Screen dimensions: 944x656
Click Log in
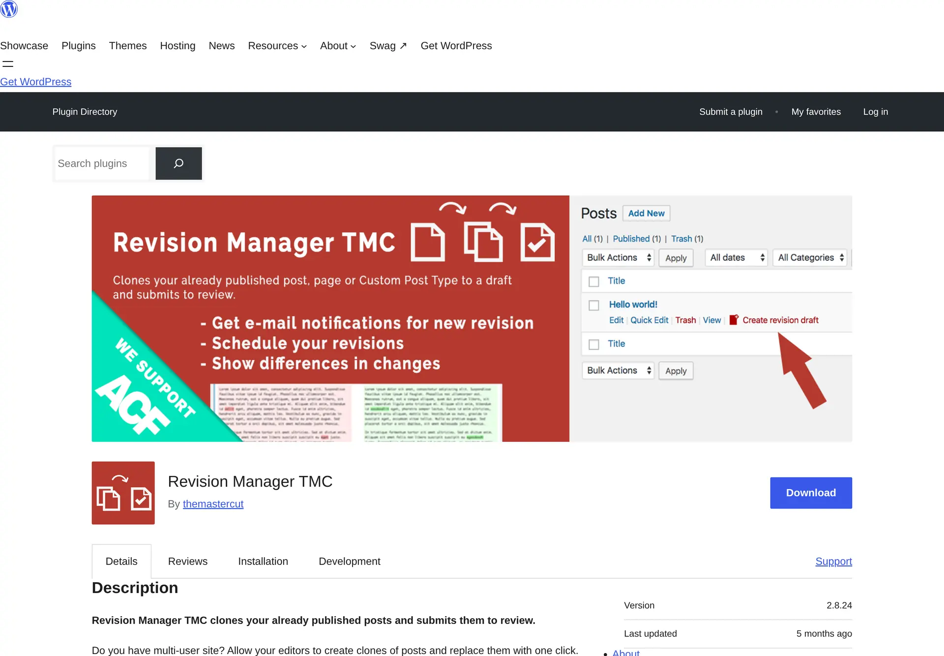click(x=875, y=112)
